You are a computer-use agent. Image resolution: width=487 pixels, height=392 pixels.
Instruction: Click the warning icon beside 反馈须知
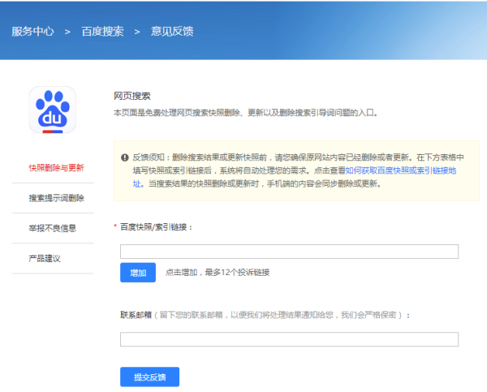pyautogui.click(x=125, y=157)
